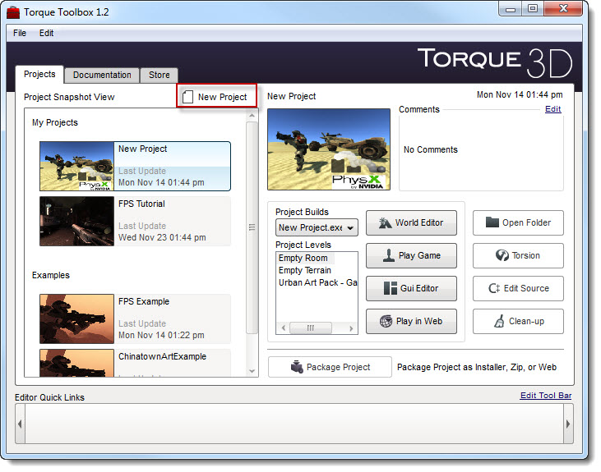Open the File menu

(20, 34)
